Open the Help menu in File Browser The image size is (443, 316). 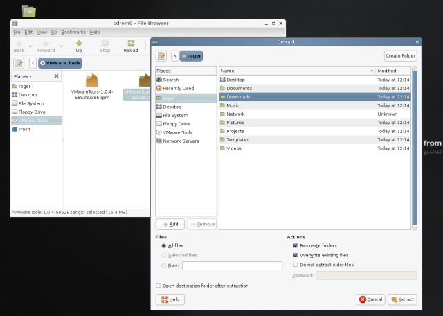(x=95, y=33)
